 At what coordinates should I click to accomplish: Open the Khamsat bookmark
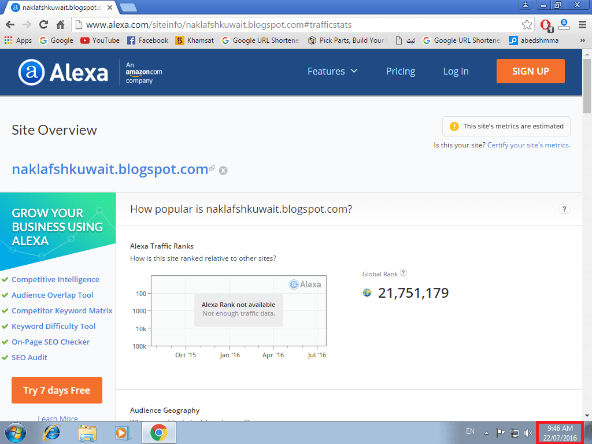pos(194,40)
